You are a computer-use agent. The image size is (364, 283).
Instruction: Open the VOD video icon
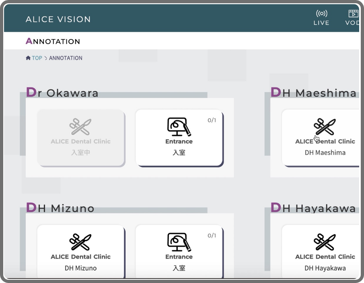click(353, 14)
